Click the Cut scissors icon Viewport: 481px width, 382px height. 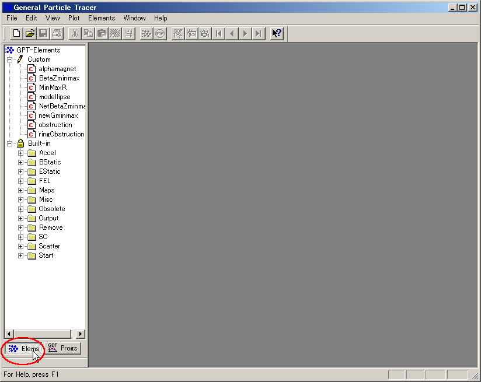point(75,33)
